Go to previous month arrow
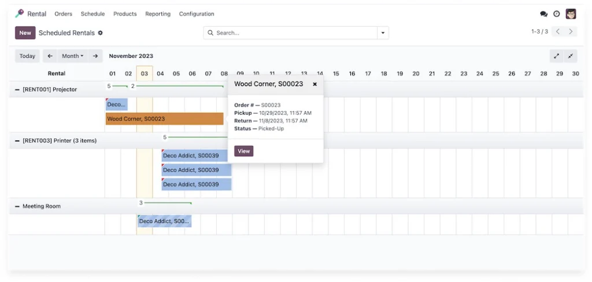 50,56
